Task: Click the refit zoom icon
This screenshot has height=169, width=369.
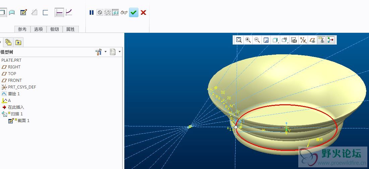Action: coord(239,40)
